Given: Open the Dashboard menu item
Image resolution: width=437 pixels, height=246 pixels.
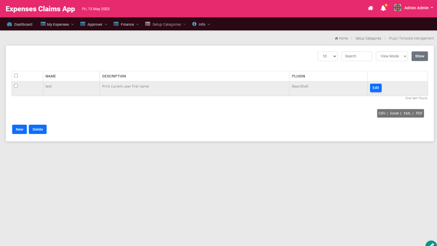Looking at the screenshot, I should tap(20, 24).
